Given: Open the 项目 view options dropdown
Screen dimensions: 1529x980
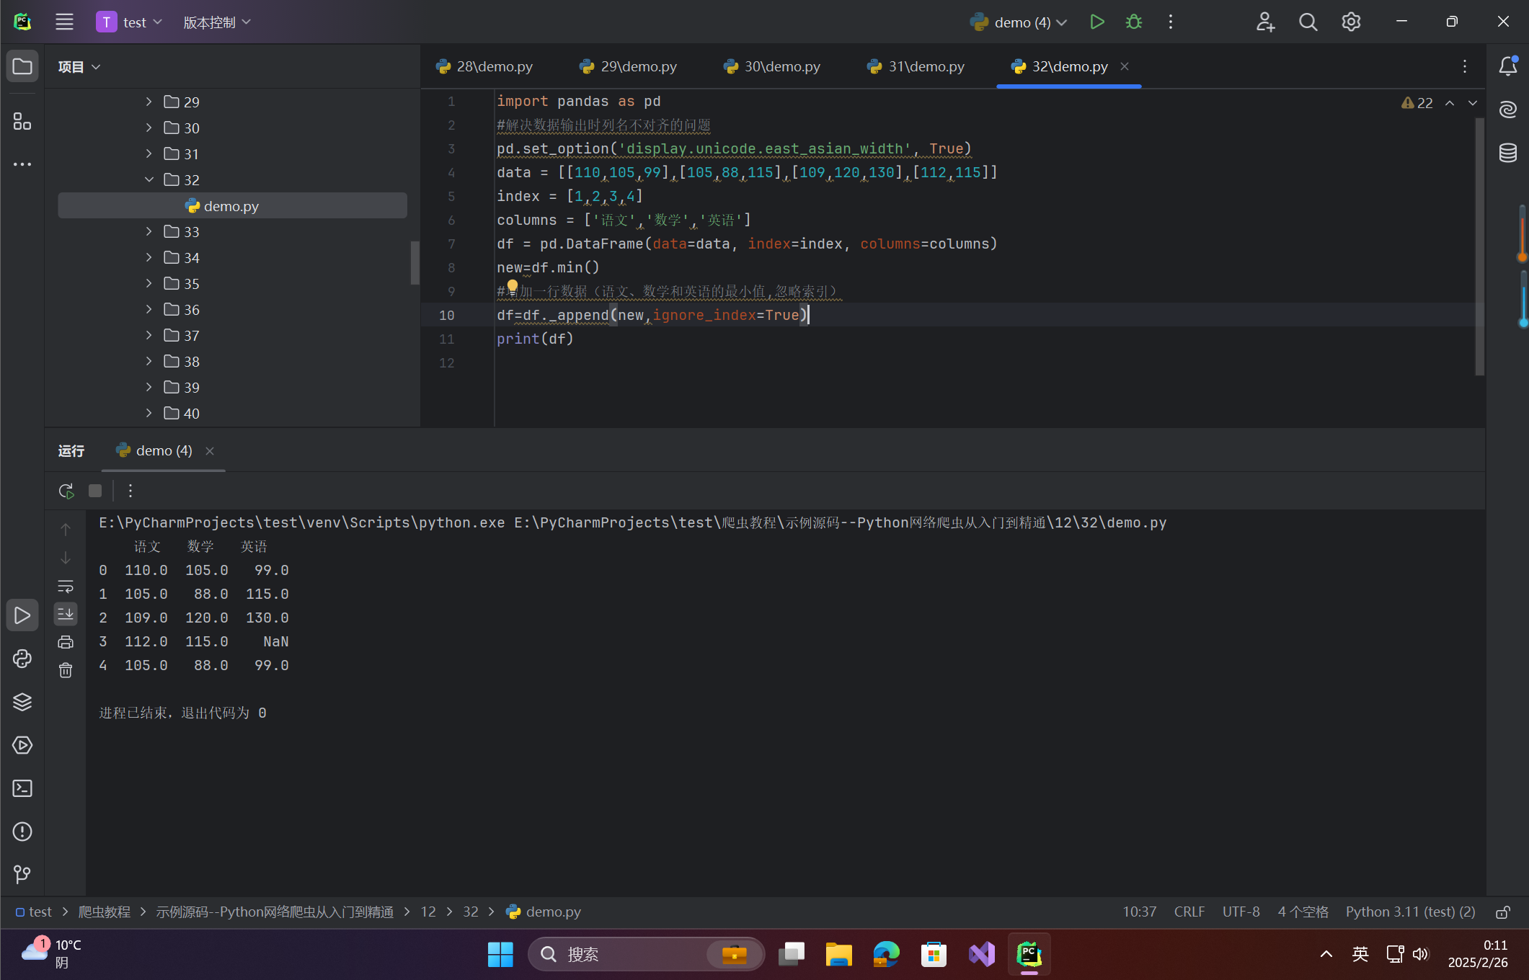Looking at the screenshot, I should click(x=79, y=67).
